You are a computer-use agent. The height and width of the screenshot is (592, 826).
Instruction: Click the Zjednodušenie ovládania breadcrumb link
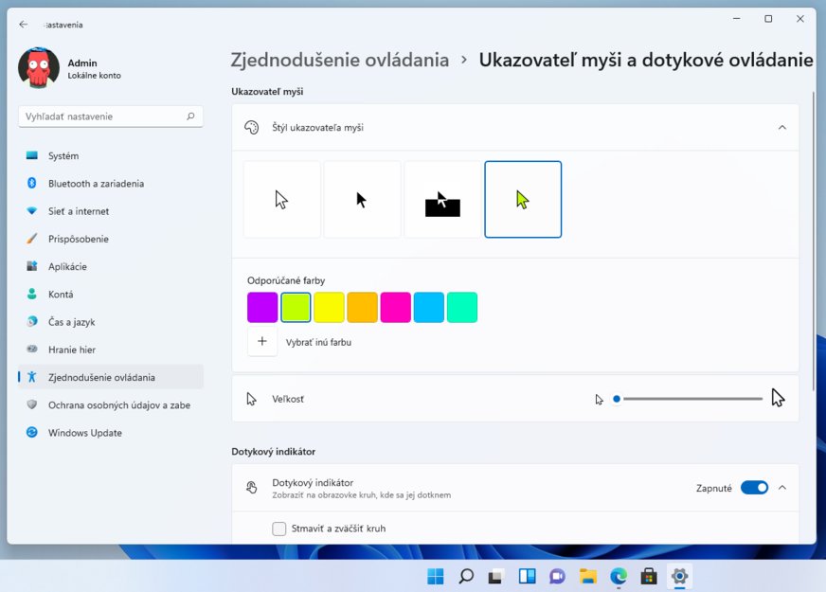340,60
